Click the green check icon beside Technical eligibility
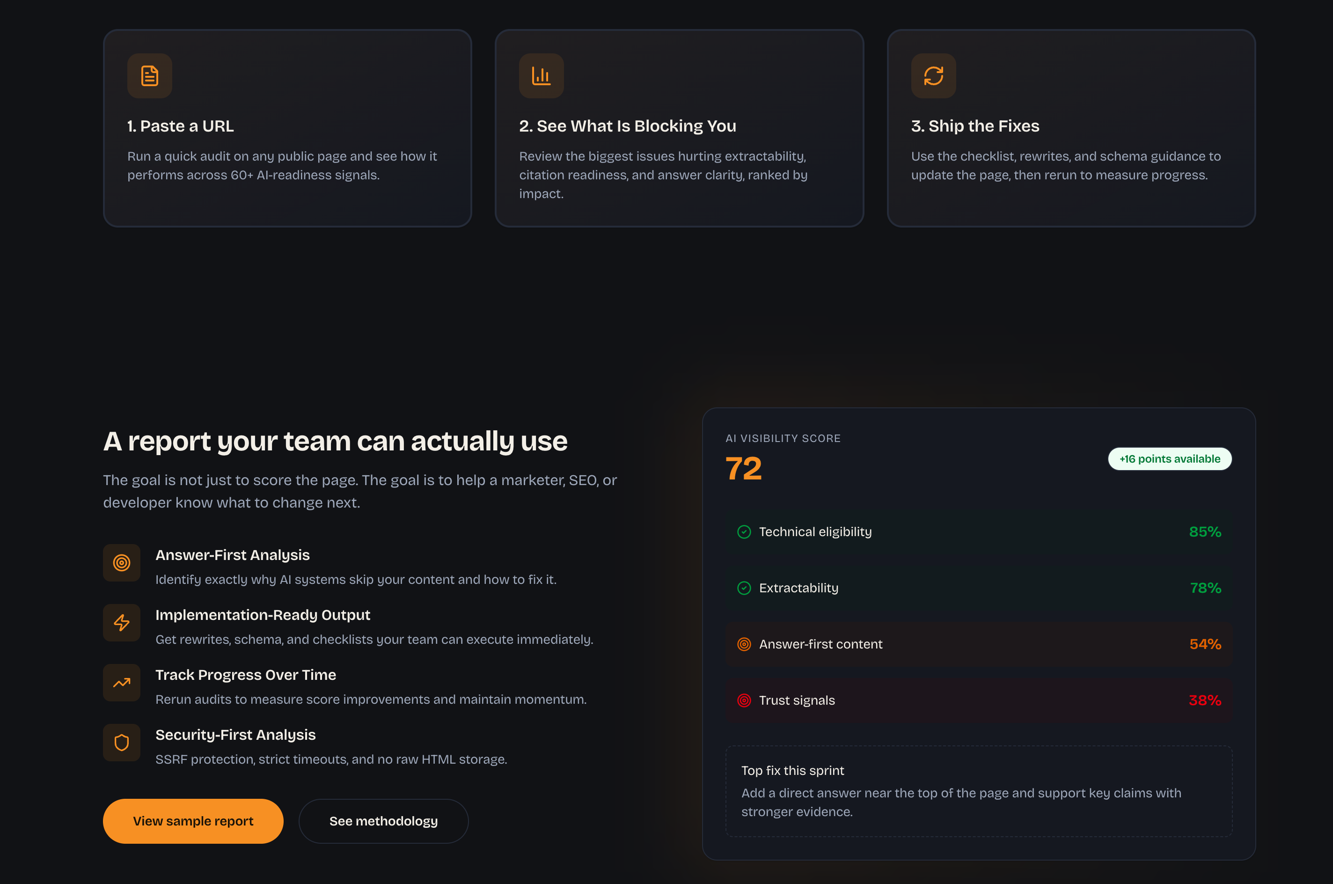The image size is (1333, 884). (744, 531)
